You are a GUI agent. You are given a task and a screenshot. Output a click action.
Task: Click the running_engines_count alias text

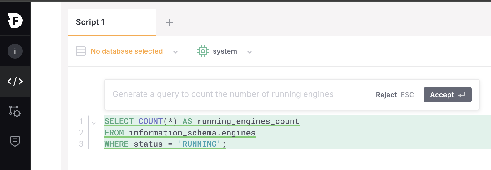point(248,121)
